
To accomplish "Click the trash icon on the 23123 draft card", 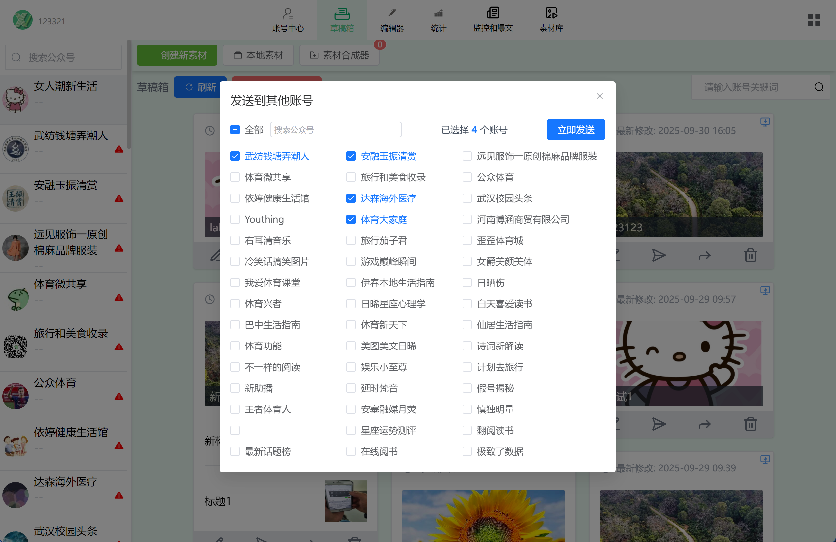I will point(750,255).
